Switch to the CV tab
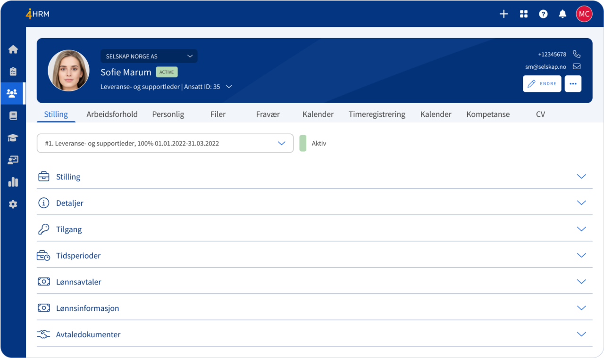 tap(541, 114)
